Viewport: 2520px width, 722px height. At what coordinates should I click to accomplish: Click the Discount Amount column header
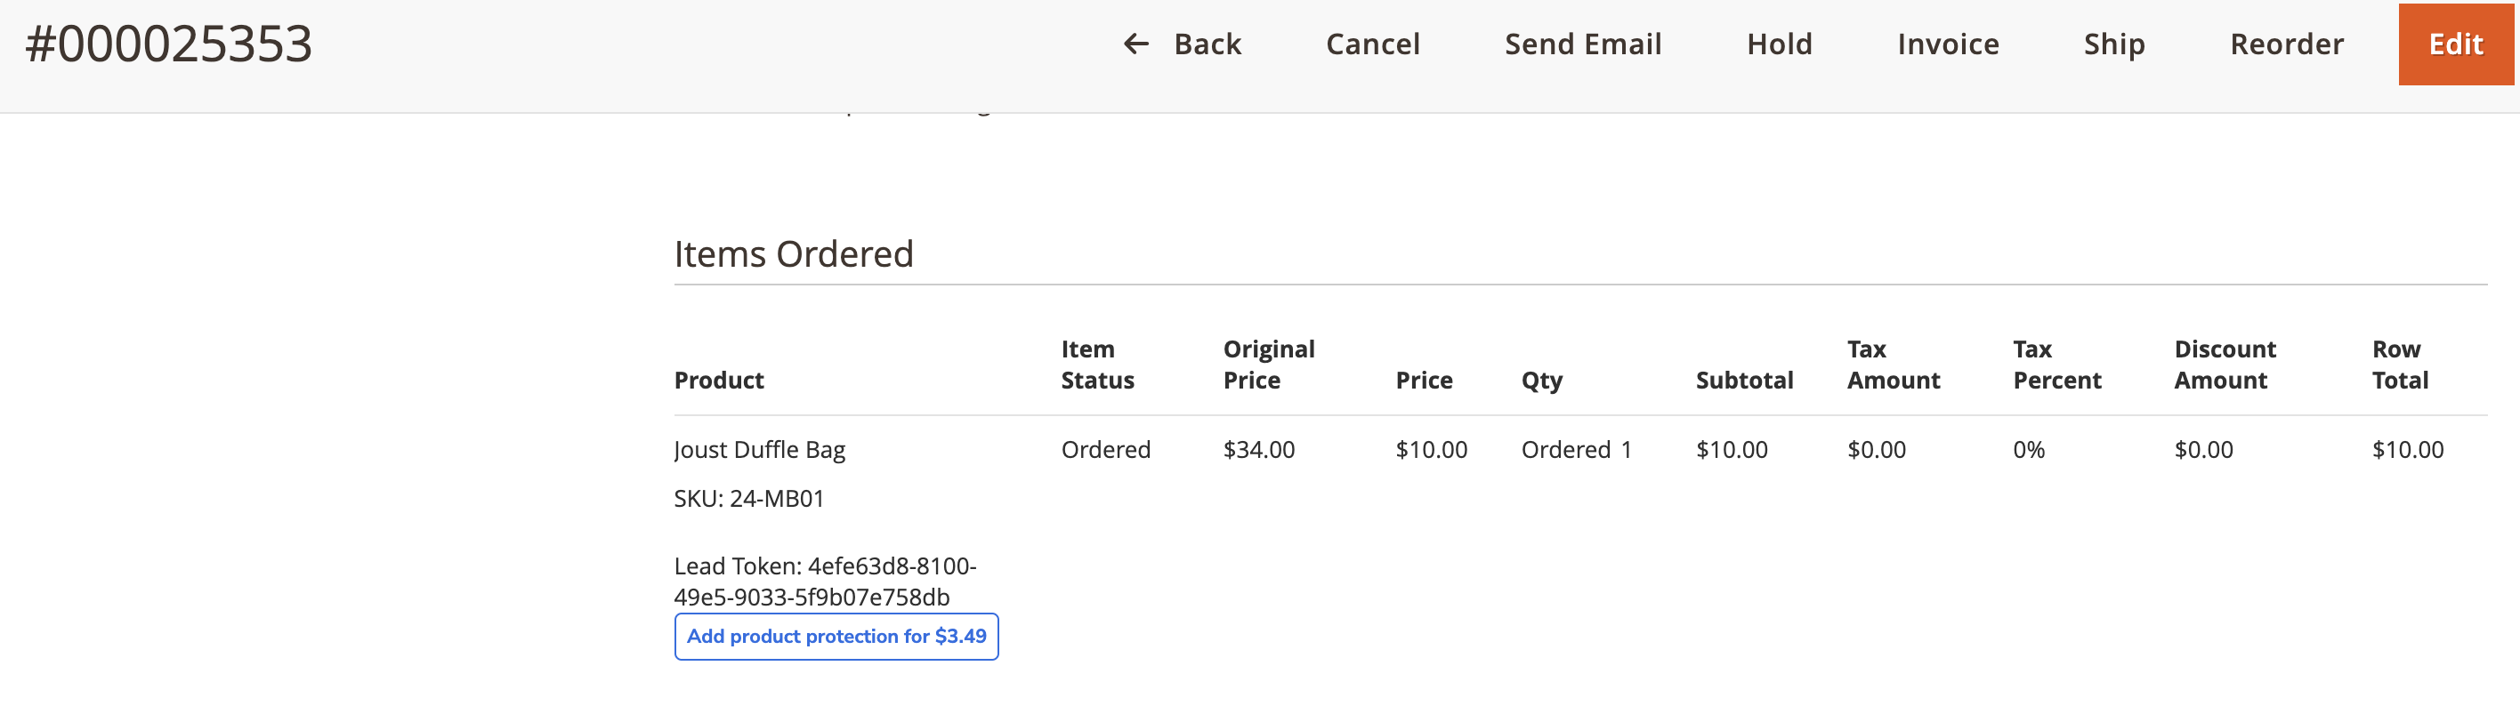point(2224,365)
